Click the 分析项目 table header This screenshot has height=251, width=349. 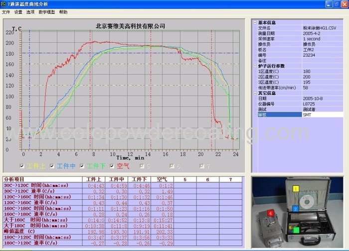(x=14, y=179)
